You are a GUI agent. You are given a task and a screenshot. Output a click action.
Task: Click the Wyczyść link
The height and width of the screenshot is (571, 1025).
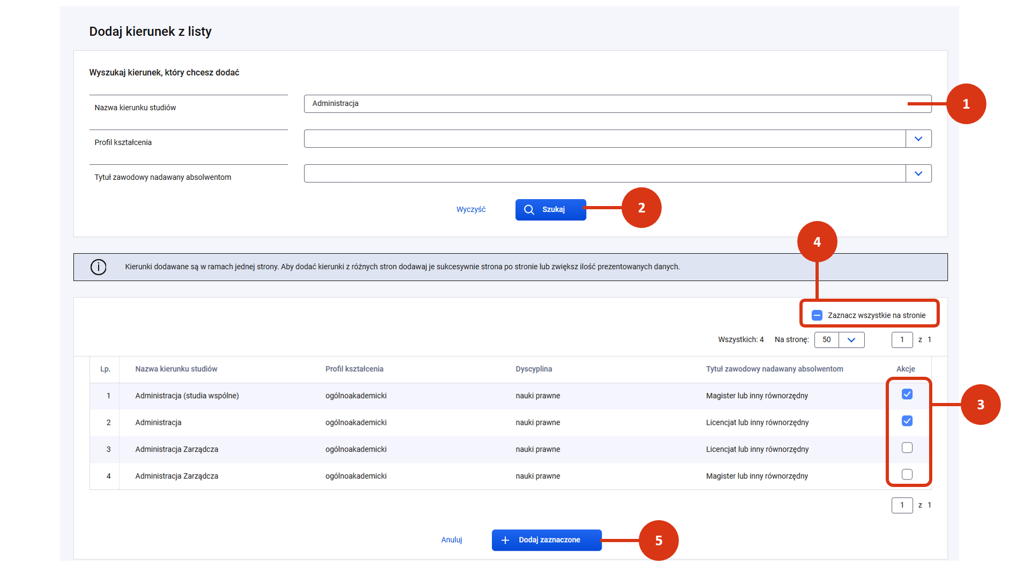click(471, 210)
